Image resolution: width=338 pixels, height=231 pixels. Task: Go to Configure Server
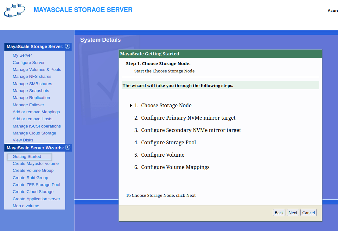[29, 63]
